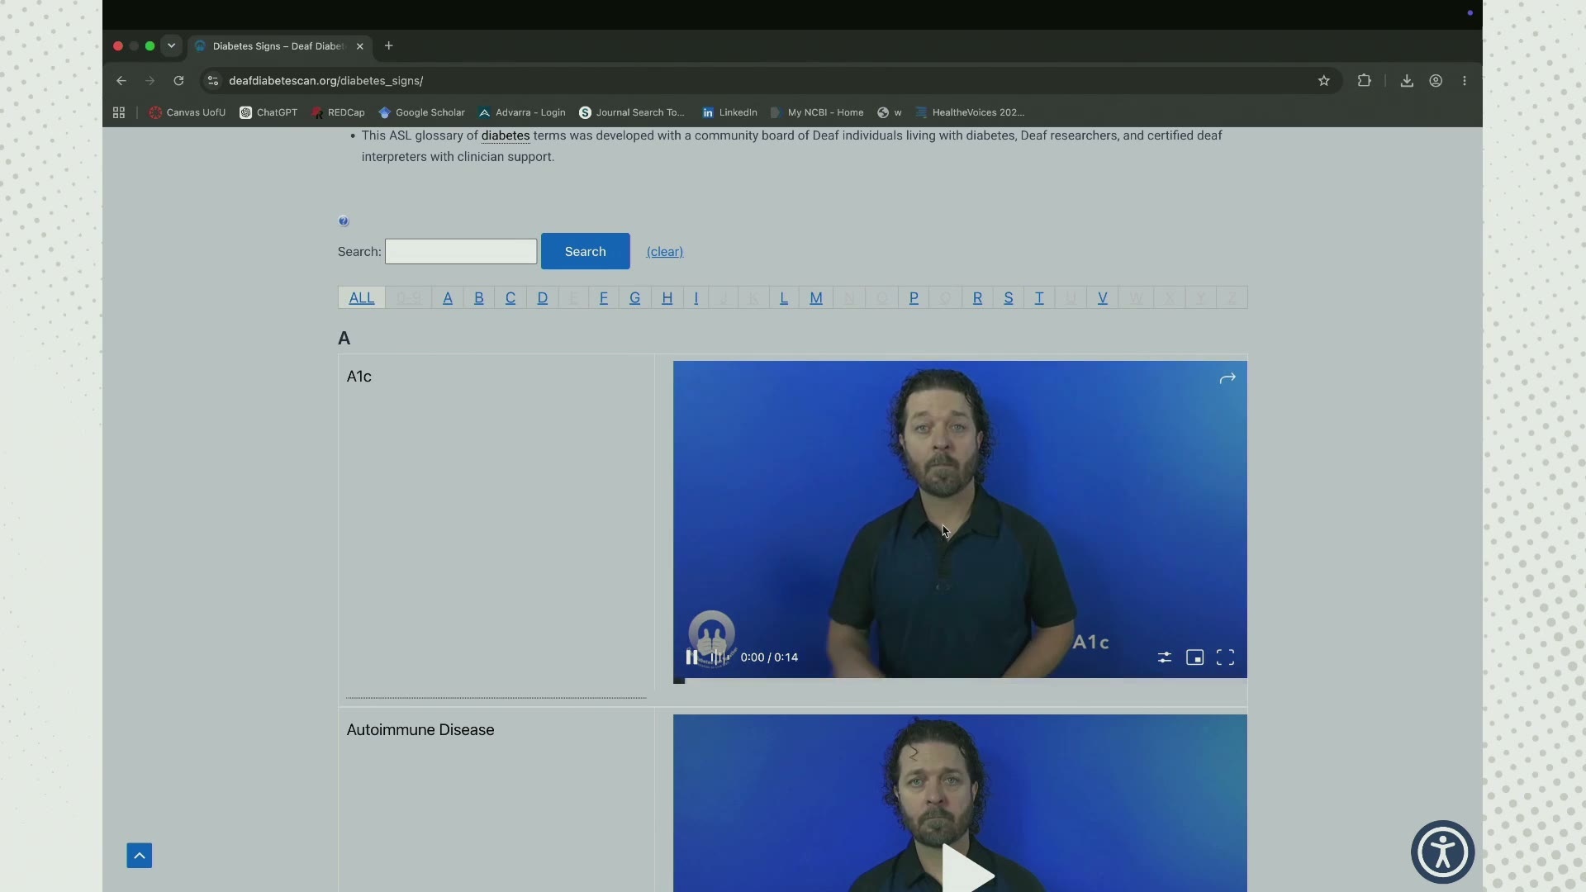
Task: Select the Diabetes Signs browser tab
Action: (280, 46)
